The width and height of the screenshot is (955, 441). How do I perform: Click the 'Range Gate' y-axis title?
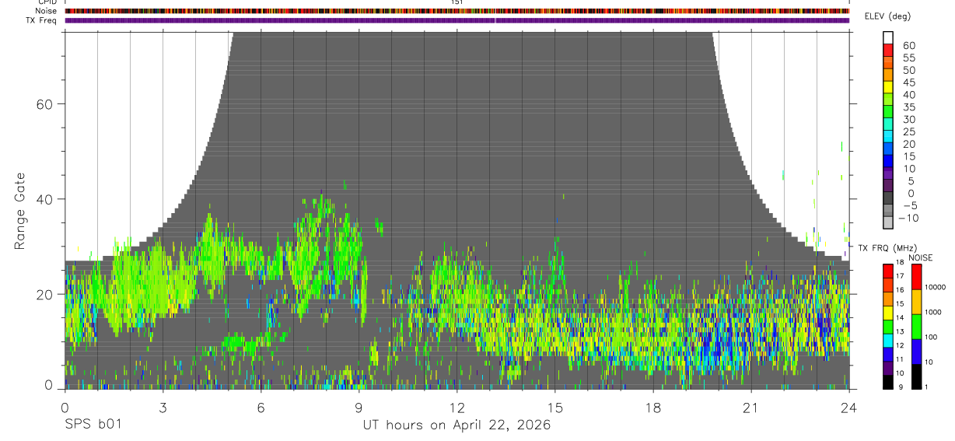(19, 210)
